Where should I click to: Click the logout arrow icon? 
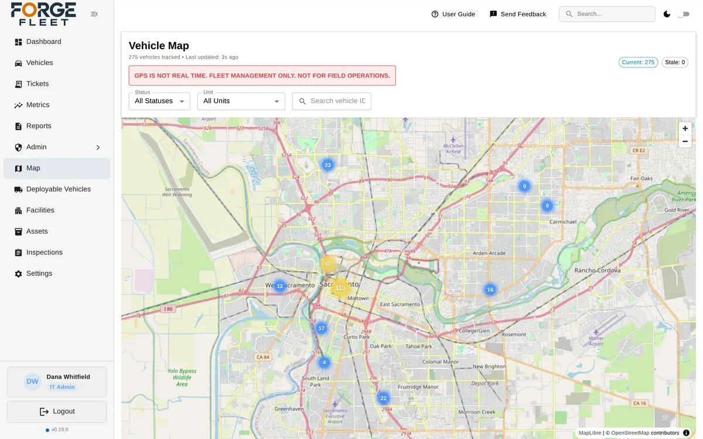pos(44,411)
